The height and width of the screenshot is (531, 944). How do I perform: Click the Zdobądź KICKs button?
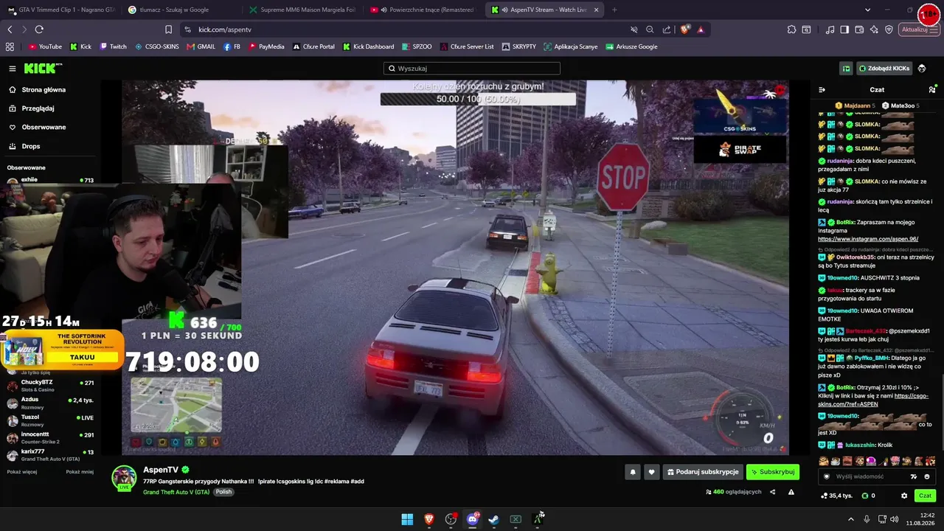pyautogui.click(x=884, y=69)
